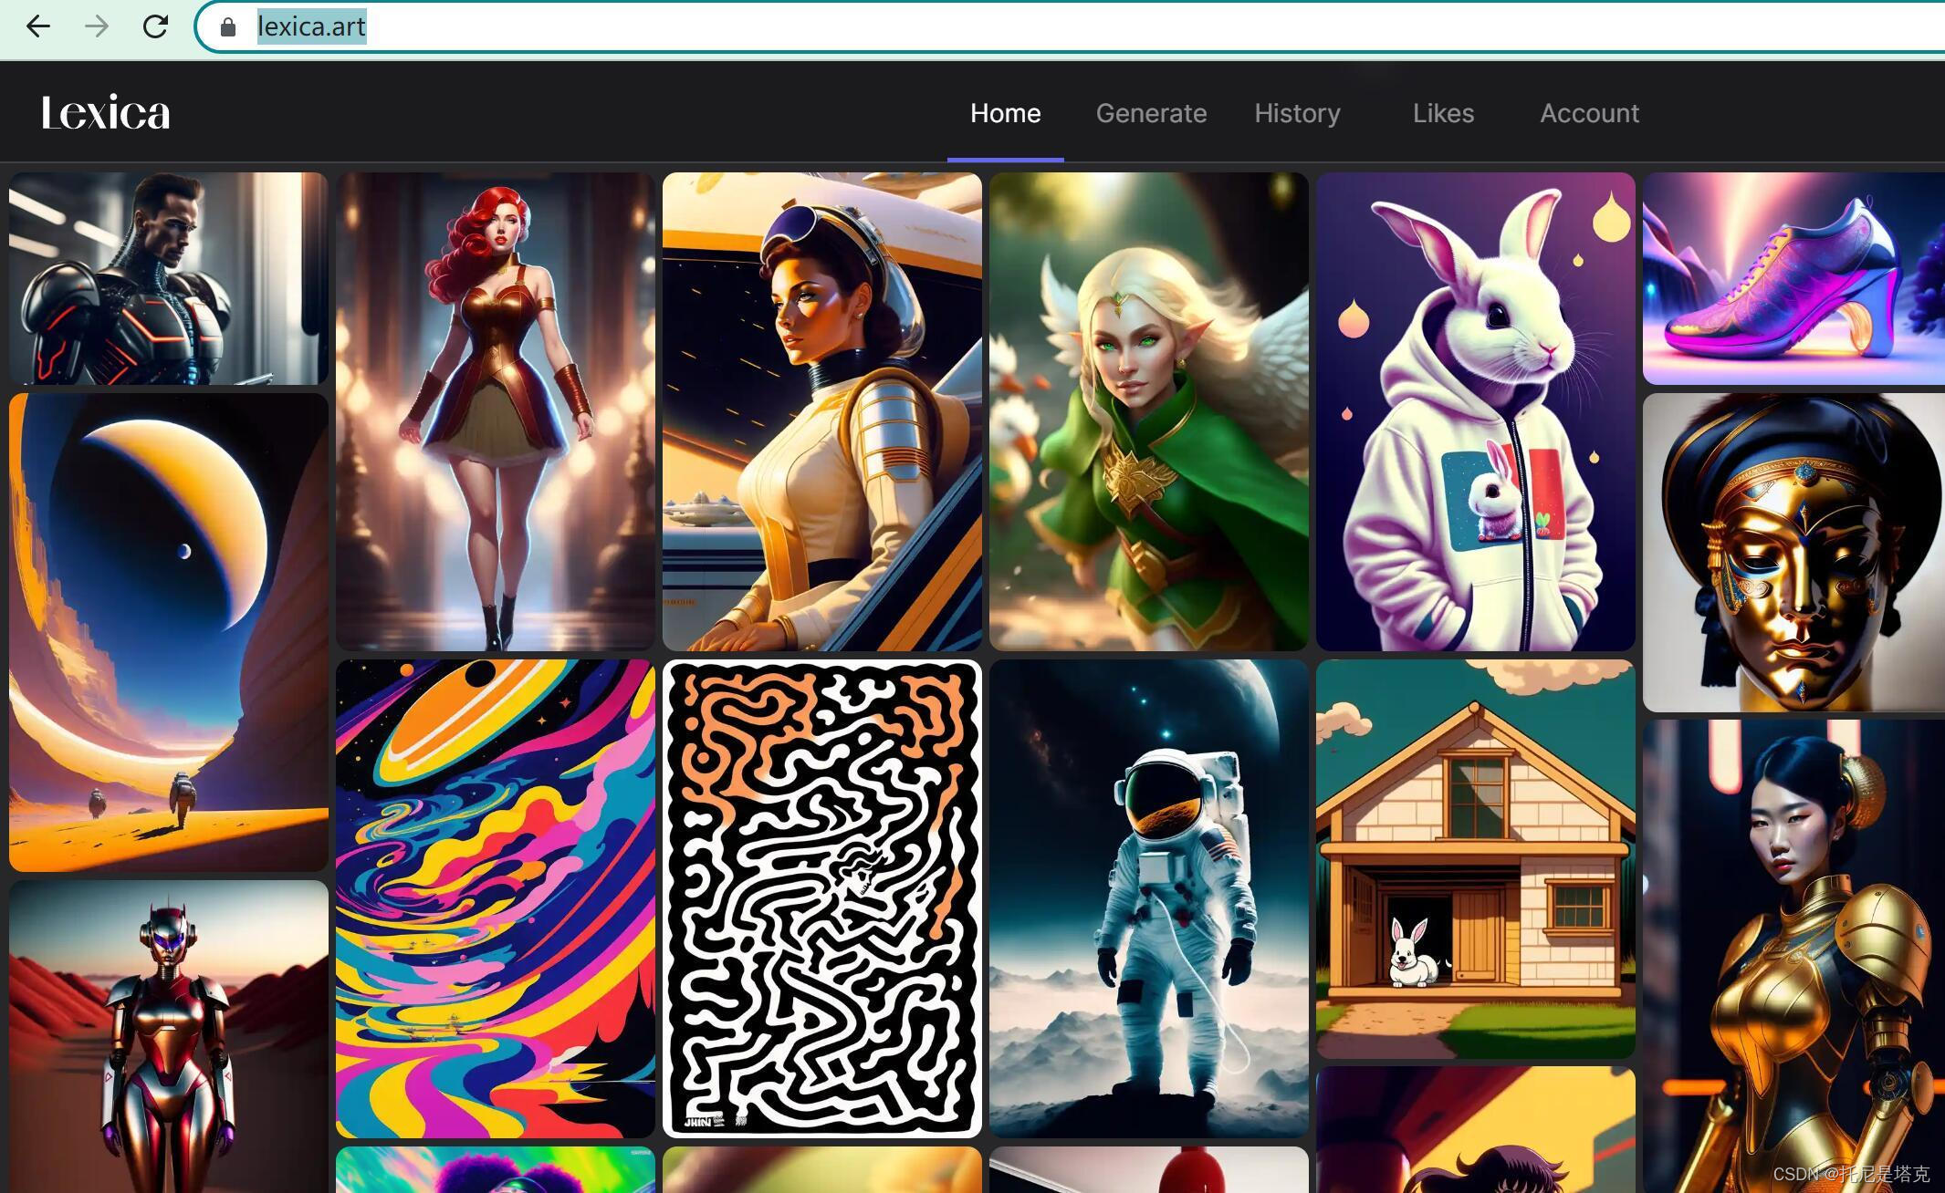Screen dimensions: 1945x1193
Task: Click the Account navigation menu item
Action: [x=1589, y=112]
